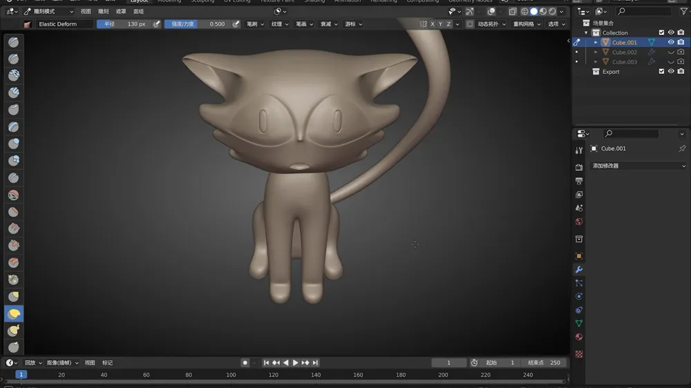Open the 视图 menu in viewport header
The width and height of the screenshot is (691, 388).
click(x=86, y=12)
